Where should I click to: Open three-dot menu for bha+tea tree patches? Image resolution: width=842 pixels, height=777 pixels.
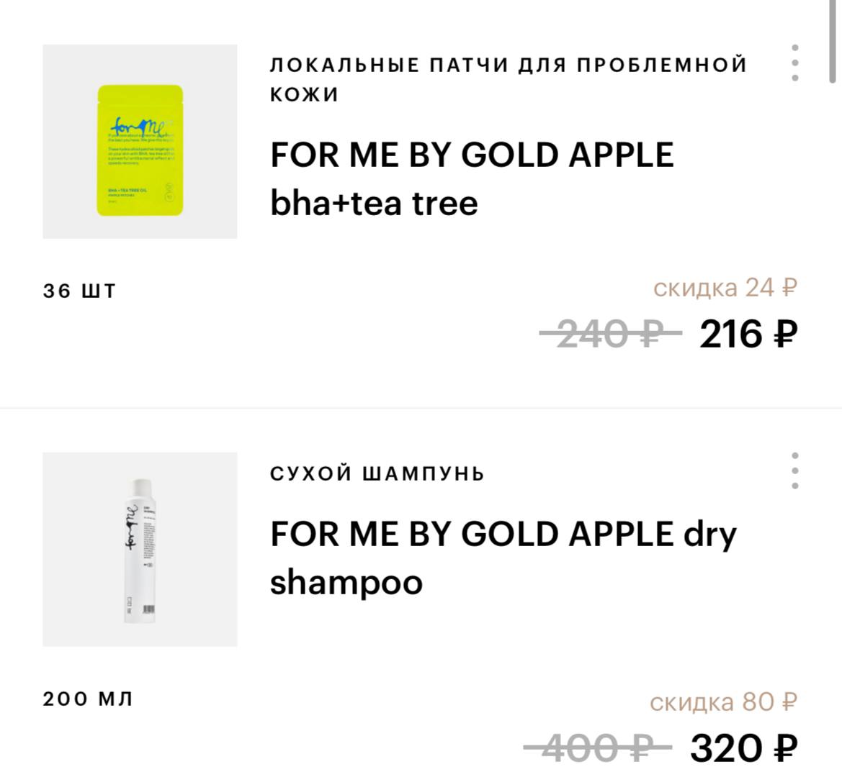click(794, 63)
